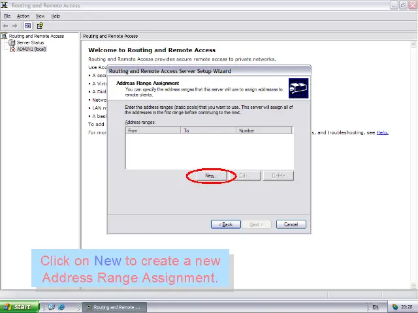Cancel the Setup Wizard

point(291,224)
